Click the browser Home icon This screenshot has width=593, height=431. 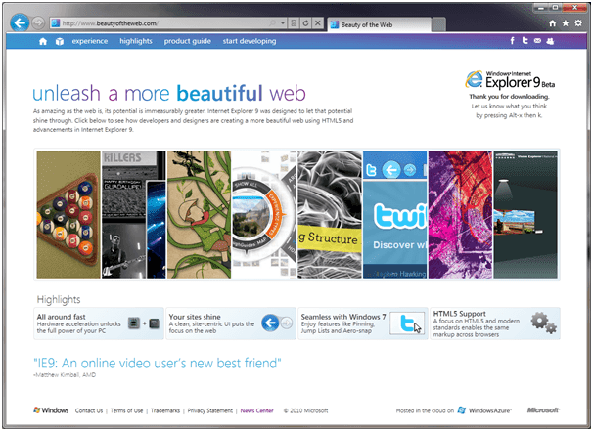point(553,23)
